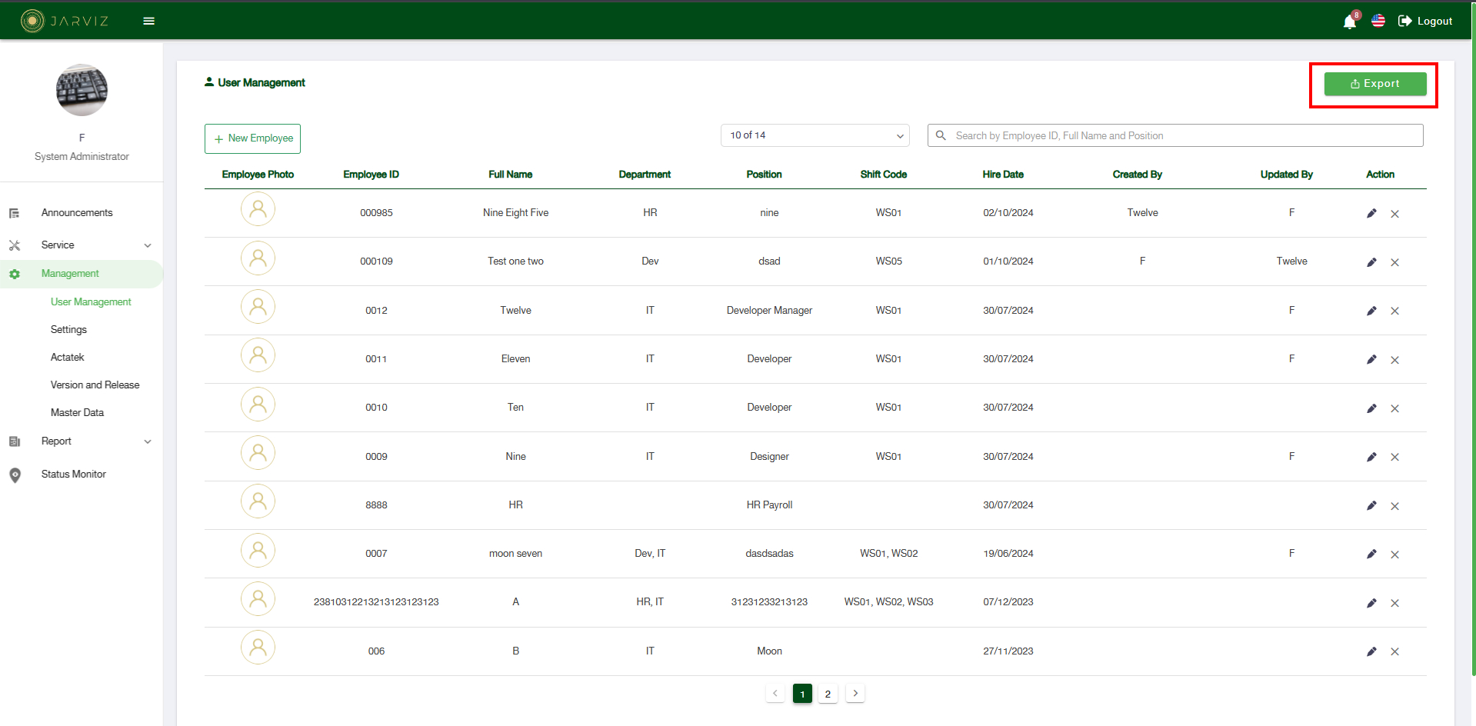Click edit pencil for employee Eleven
Image resolution: width=1476 pixels, height=726 pixels.
tap(1371, 360)
